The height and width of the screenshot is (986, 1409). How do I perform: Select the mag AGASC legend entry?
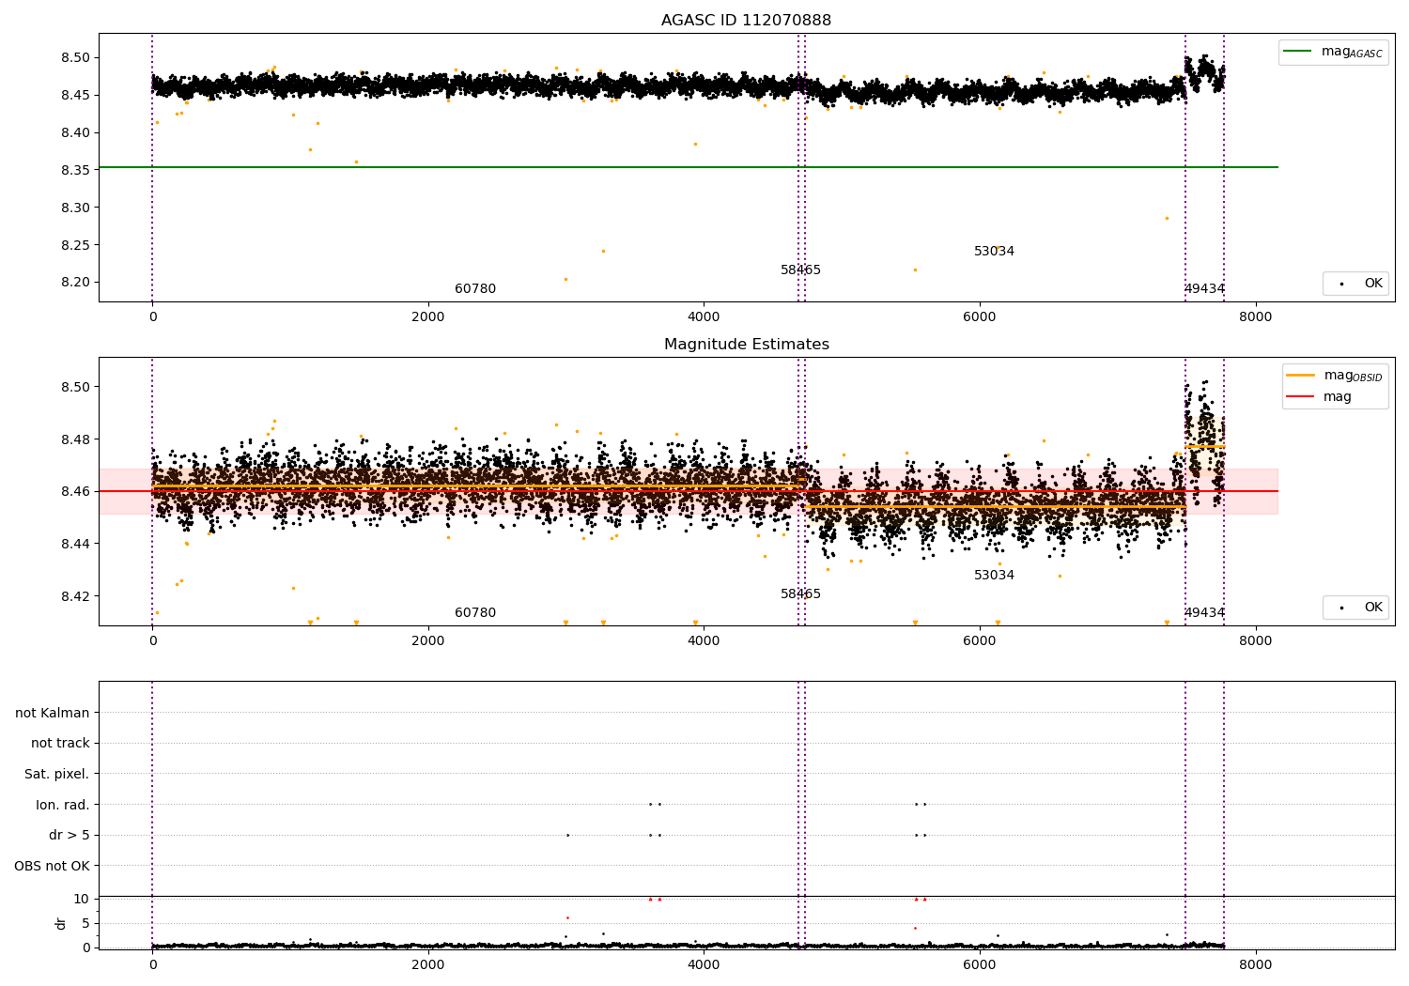point(1334,52)
